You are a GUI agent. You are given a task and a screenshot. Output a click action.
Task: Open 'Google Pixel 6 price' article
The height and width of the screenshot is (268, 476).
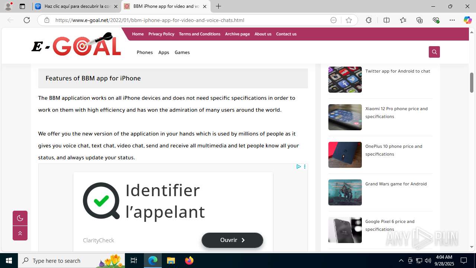(x=390, y=225)
